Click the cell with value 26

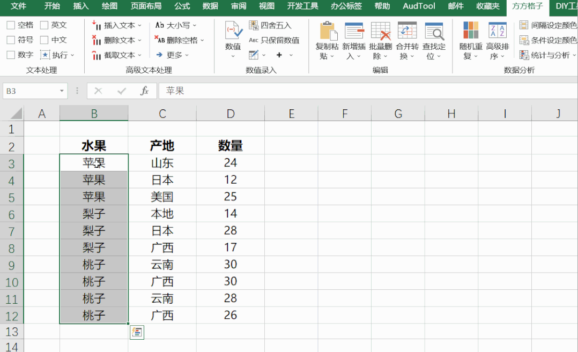click(x=231, y=315)
